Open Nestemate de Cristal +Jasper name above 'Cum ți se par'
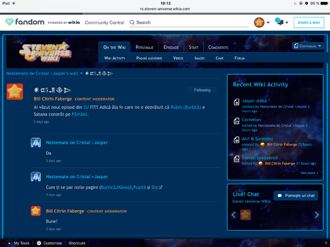The width and height of the screenshot is (330, 247). pos(77,177)
